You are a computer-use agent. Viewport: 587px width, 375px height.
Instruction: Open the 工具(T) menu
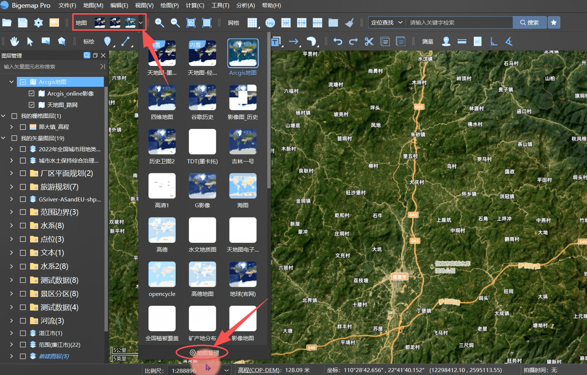pos(220,5)
